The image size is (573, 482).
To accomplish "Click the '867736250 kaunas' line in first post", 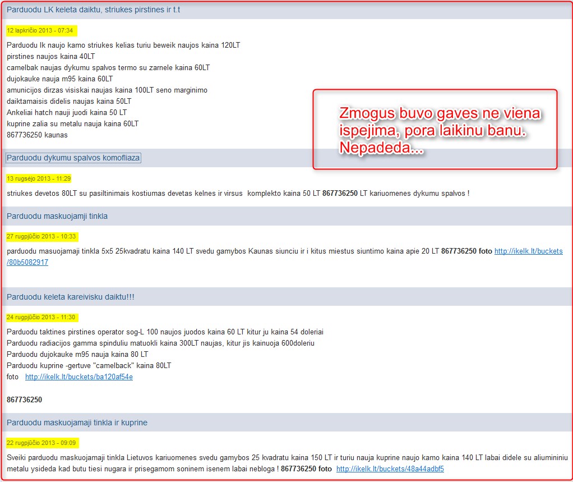I will point(37,135).
